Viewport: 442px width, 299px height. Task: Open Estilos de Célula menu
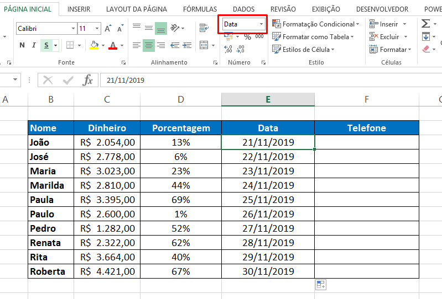tap(303, 50)
